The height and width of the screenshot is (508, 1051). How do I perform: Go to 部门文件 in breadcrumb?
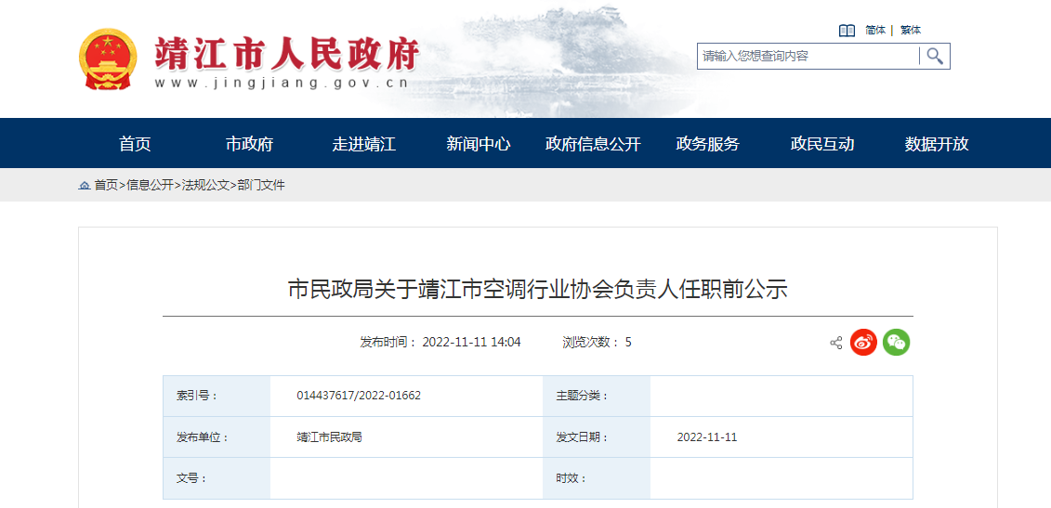(x=261, y=186)
